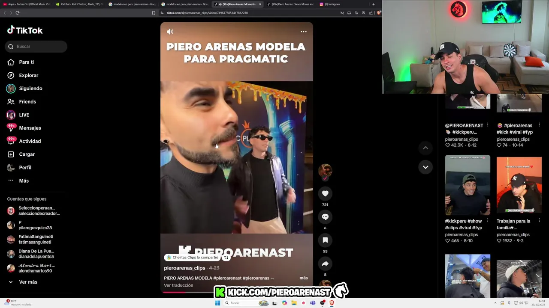
Task: Expand the Más sidebar menu
Action: pos(24,181)
